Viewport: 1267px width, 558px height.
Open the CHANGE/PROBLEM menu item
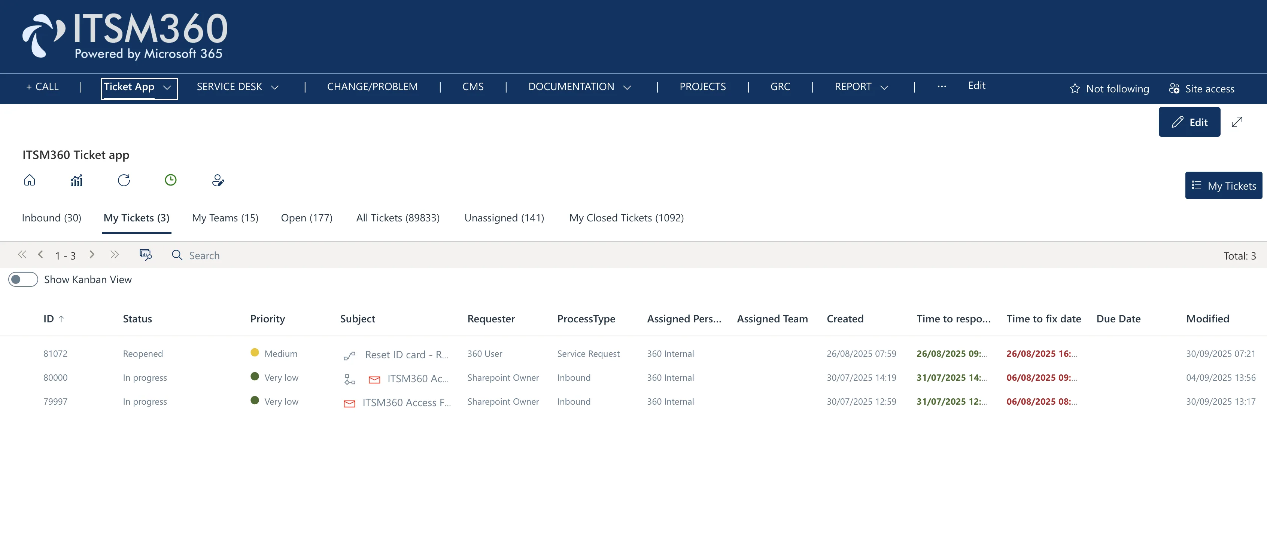pos(372,86)
